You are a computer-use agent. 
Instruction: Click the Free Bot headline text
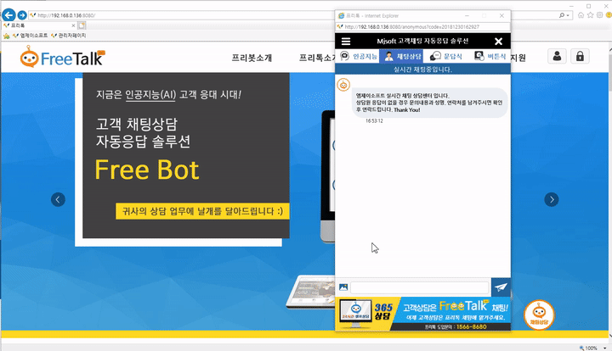pos(147,170)
